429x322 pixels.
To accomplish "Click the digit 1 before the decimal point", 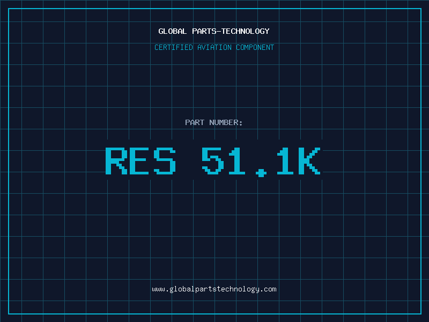I will (238, 160).
